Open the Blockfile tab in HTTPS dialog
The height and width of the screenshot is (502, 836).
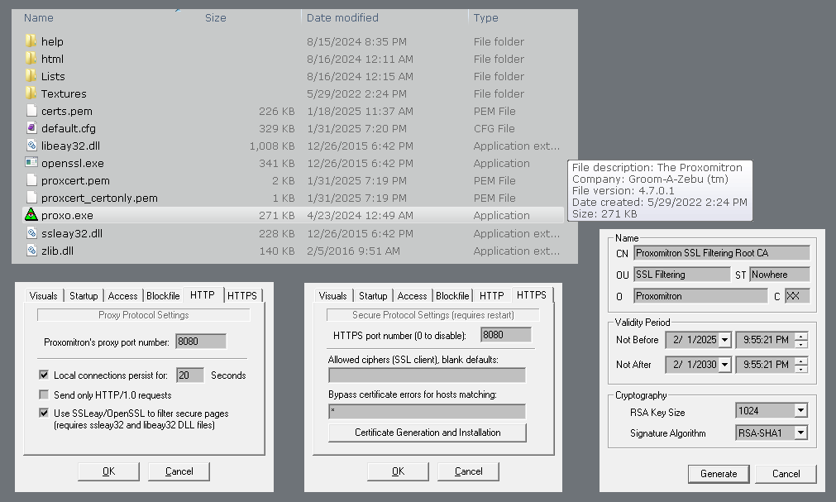tap(452, 296)
